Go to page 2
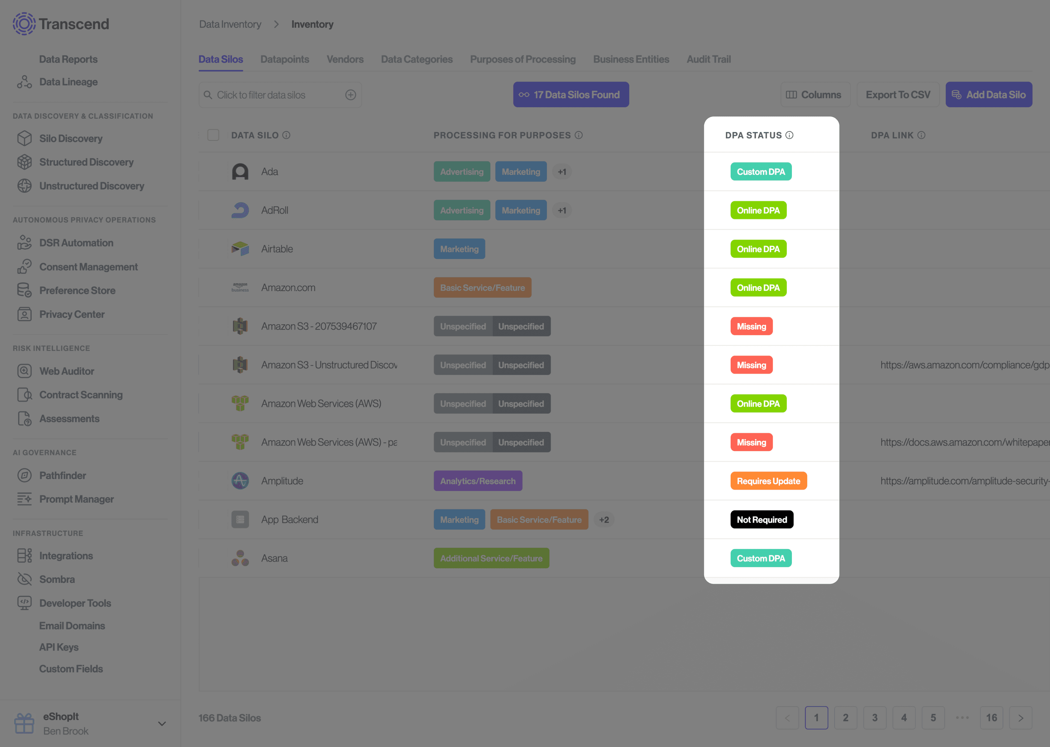This screenshot has width=1050, height=747. (x=845, y=718)
